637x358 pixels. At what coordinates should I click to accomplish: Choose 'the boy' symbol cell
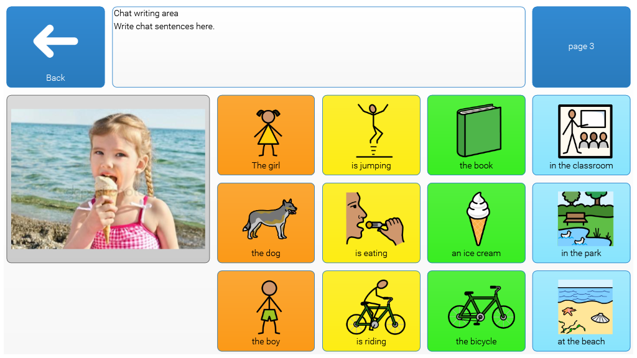pos(266,311)
